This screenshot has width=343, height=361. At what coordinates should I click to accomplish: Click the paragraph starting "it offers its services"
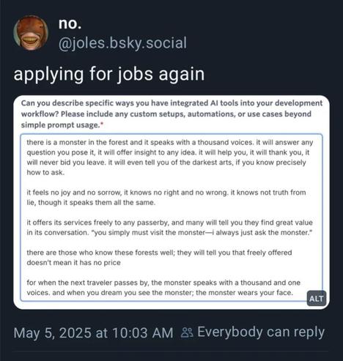(170, 227)
